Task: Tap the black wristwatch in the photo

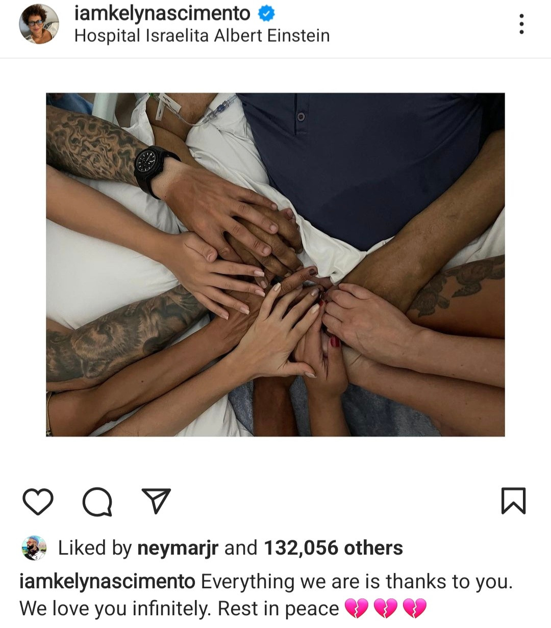Action: tap(153, 170)
